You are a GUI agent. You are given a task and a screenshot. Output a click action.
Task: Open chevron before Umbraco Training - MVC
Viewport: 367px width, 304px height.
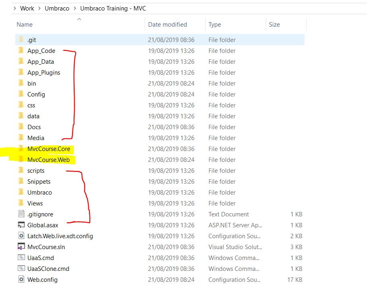[75, 8]
